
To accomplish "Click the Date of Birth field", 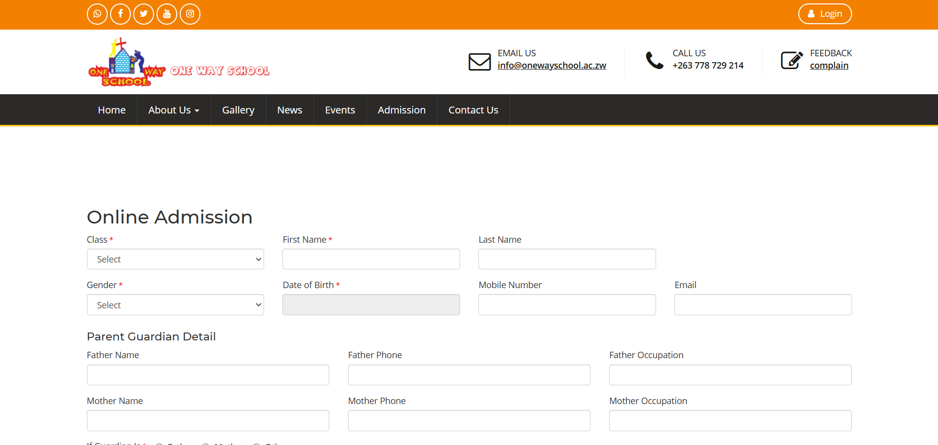I will [x=371, y=305].
